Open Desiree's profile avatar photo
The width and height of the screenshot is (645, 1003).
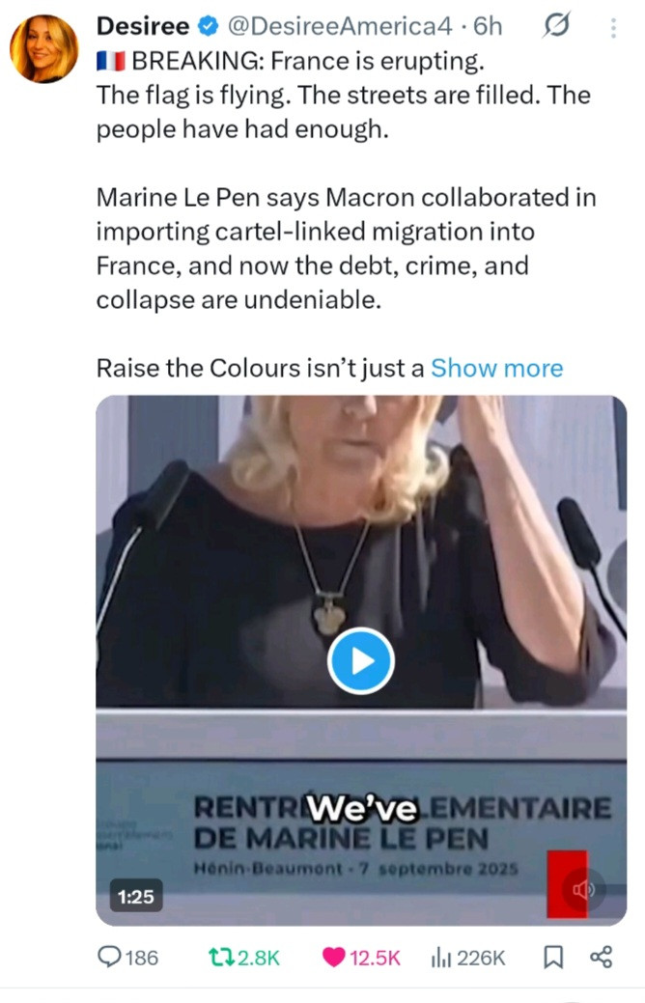click(43, 48)
